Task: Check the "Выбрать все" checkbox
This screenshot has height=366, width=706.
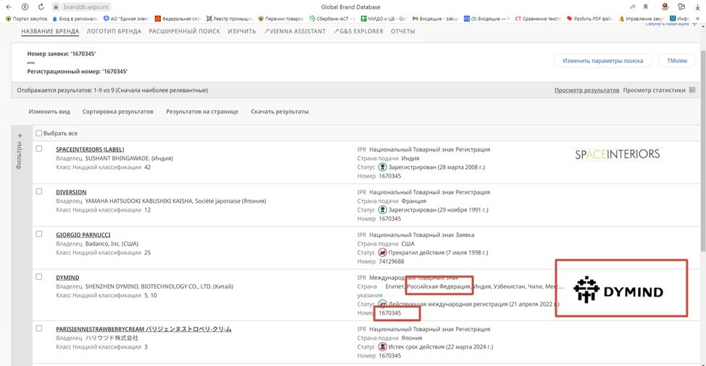Action: point(38,133)
